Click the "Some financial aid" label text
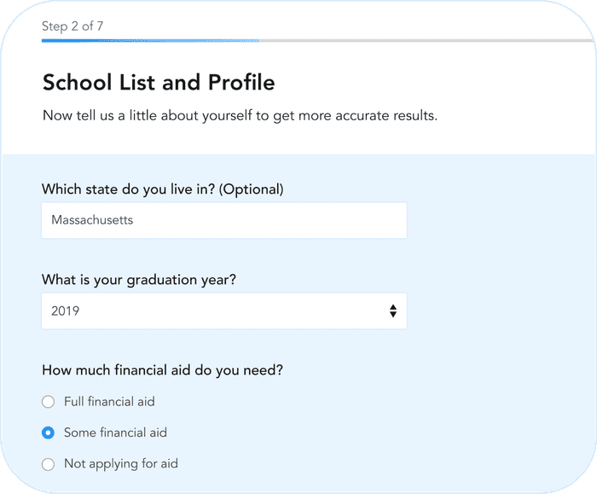 tap(115, 433)
